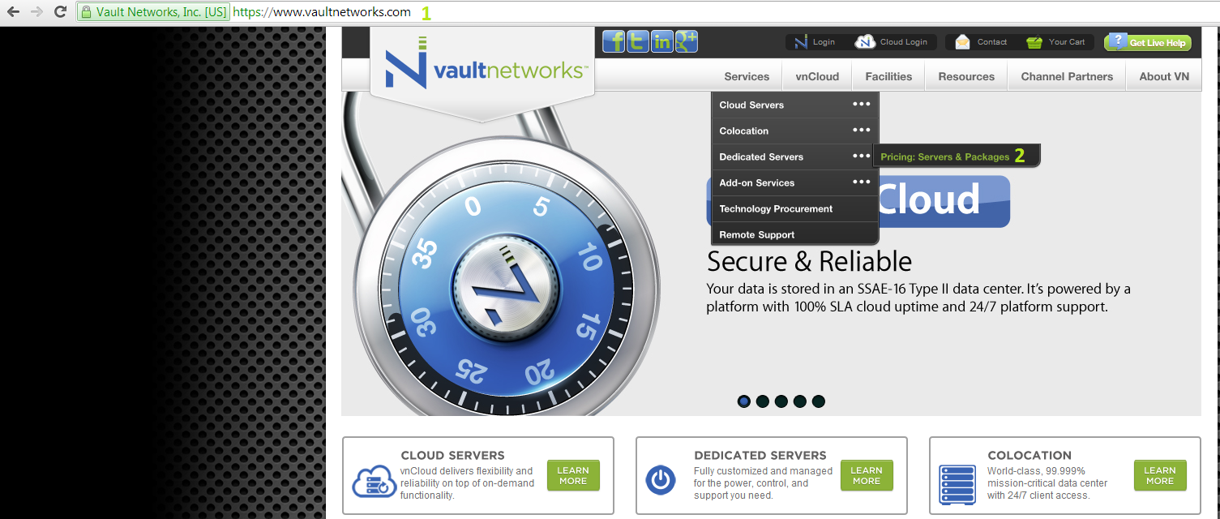The width and height of the screenshot is (1220, 519).
Task: Click the green SSL padlock icon
Action: [86, 12]
